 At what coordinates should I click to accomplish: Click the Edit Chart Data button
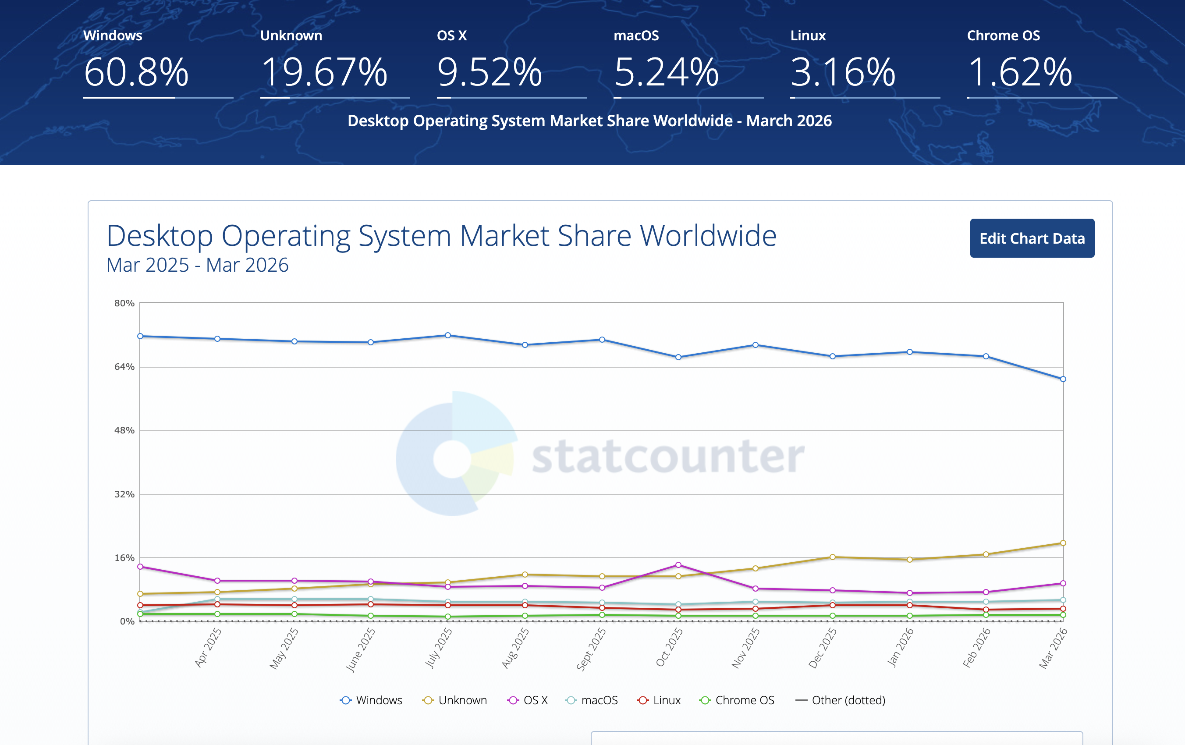click(x=1032, y=238)
